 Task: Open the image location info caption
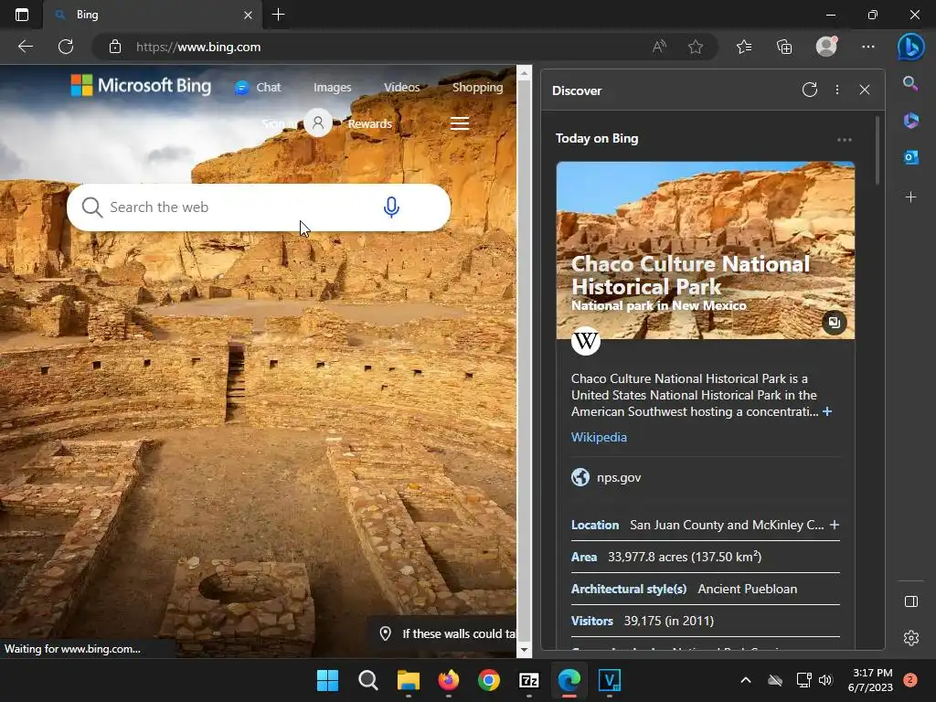447,634
